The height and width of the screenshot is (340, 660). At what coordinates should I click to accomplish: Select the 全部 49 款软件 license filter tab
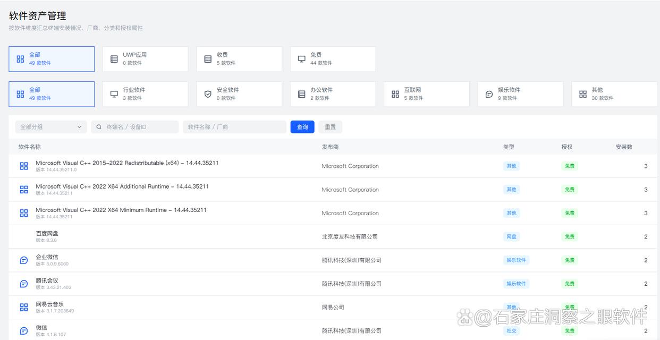pos(52,59)
